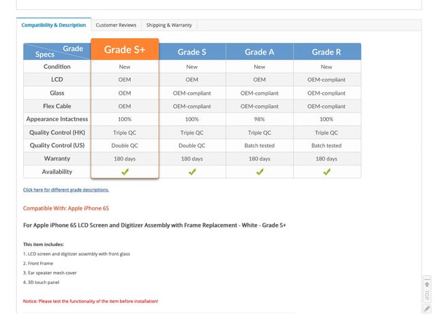
Task: Click the Warranty row label
Action: coord(57,159)
